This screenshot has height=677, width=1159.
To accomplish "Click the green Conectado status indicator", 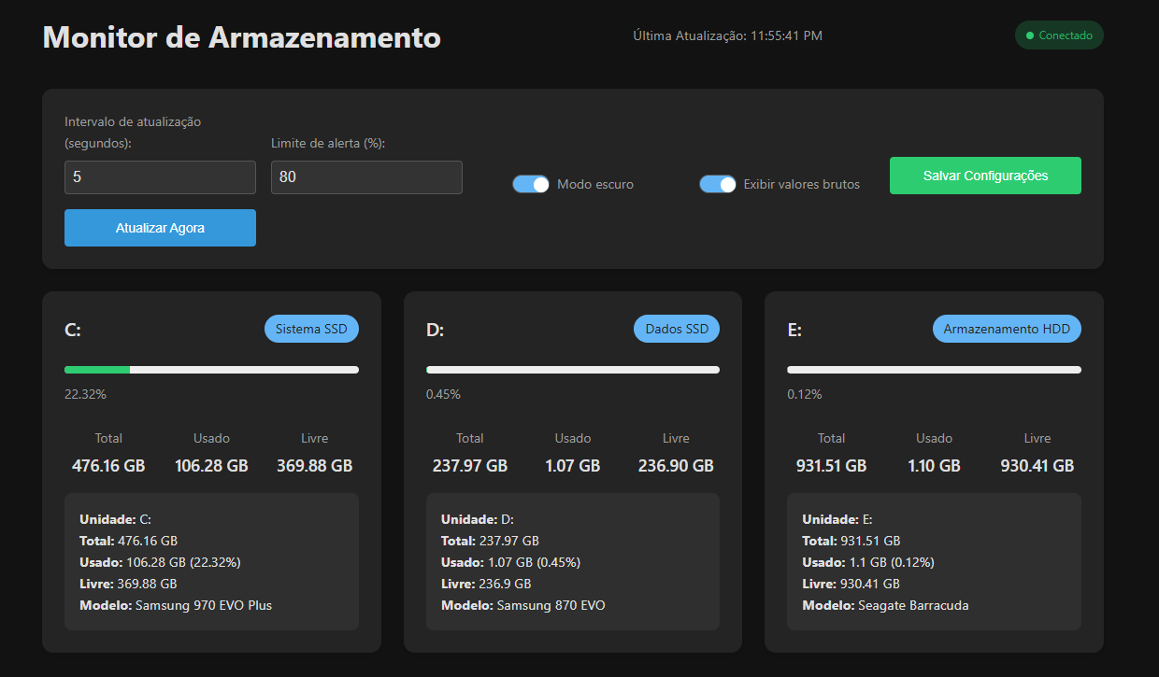I will [1058, 35].
